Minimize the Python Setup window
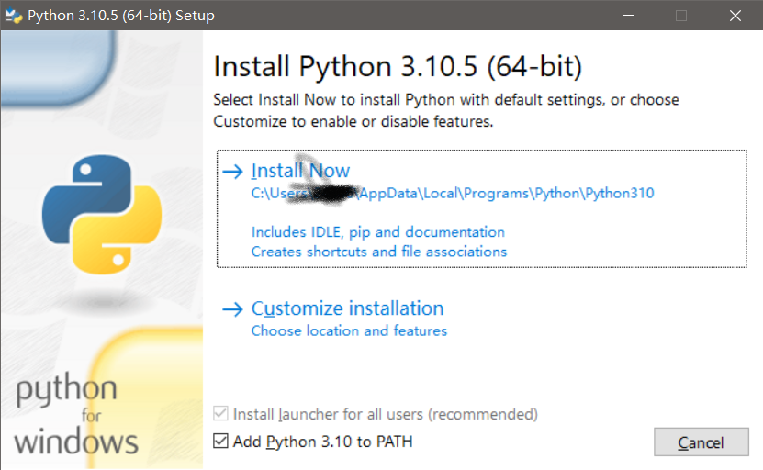 [628, 15]
